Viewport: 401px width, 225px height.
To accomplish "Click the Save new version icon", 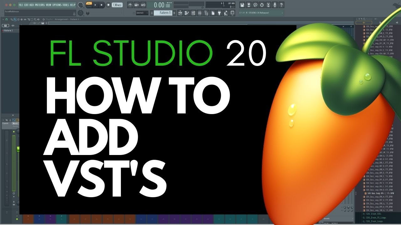I will click(x=249, y=5).
